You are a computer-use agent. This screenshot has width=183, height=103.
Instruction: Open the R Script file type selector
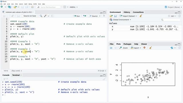(x=102, y=71)
